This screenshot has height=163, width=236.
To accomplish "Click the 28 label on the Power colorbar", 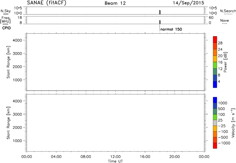I will pyautogui.click(x=220, y=43).
